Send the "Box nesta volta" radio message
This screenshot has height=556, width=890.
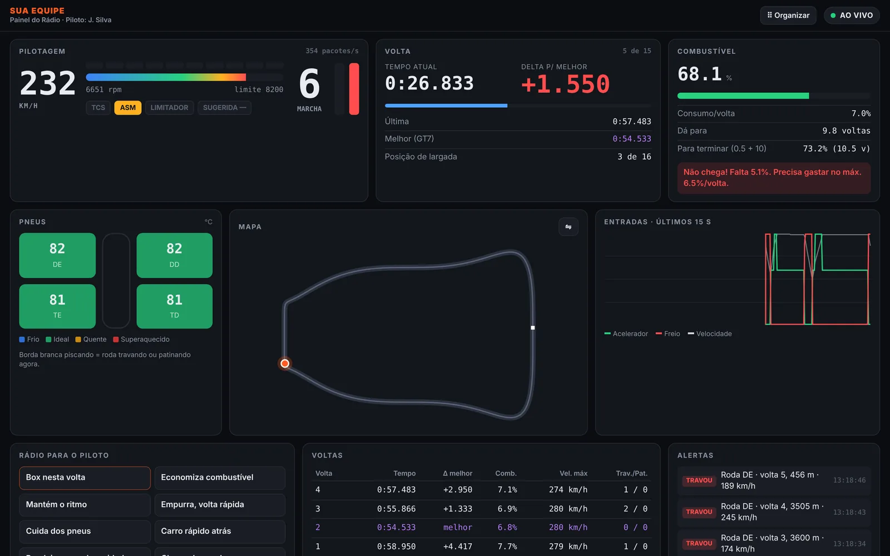click(x=85, y=478)
